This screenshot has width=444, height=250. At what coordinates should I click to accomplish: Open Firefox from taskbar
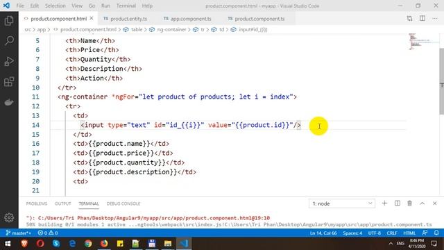click(x=104, y=244)
